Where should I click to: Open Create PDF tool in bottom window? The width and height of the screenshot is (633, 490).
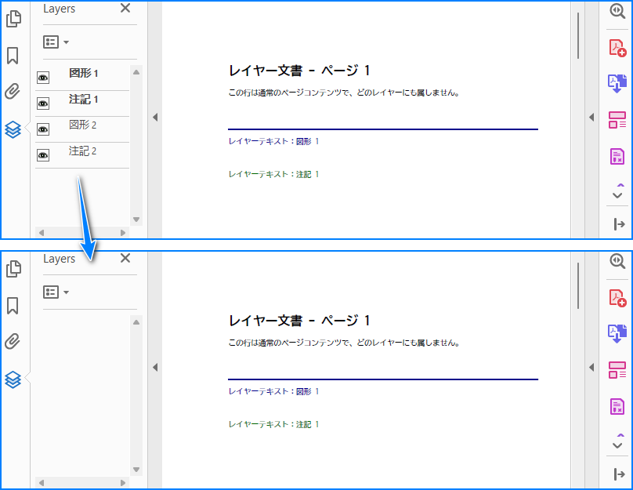click(617, 298)
